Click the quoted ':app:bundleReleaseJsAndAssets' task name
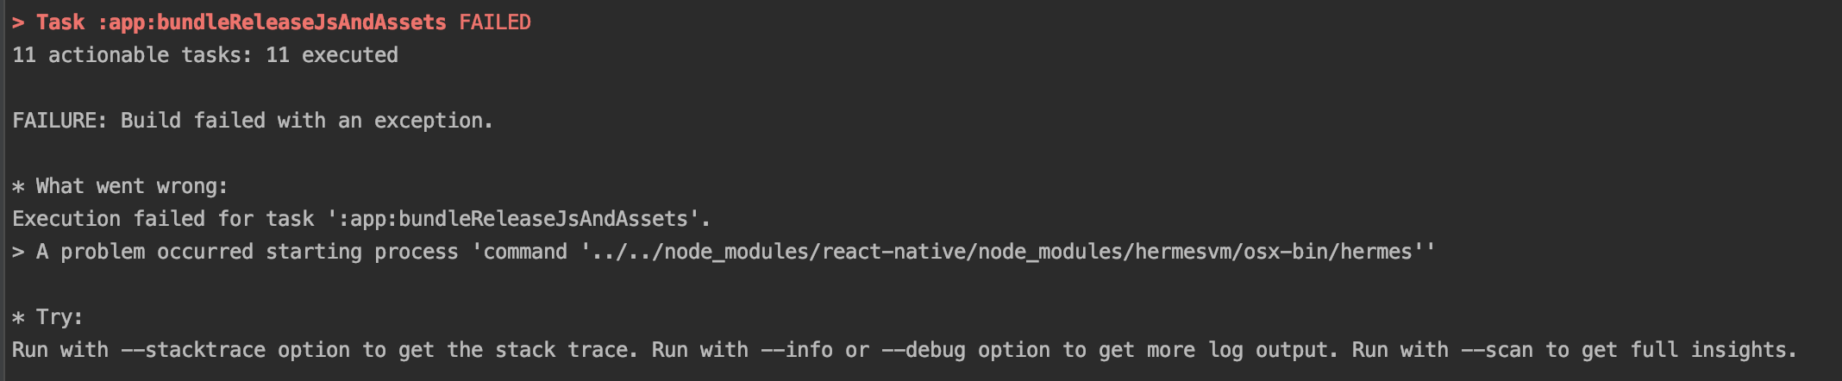The height and width of the screenshot is (381, 1842). [514, 219]
